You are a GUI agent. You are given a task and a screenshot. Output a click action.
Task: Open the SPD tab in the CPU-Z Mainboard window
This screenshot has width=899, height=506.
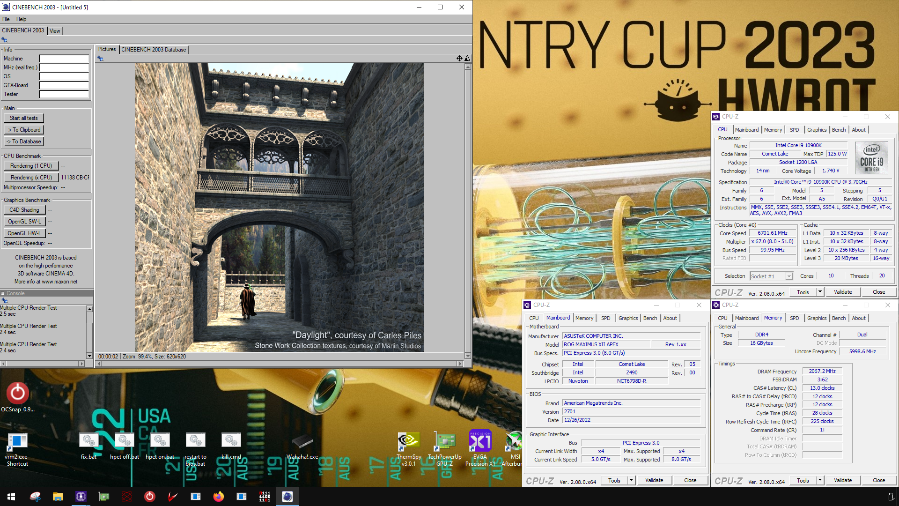(605, 318)
